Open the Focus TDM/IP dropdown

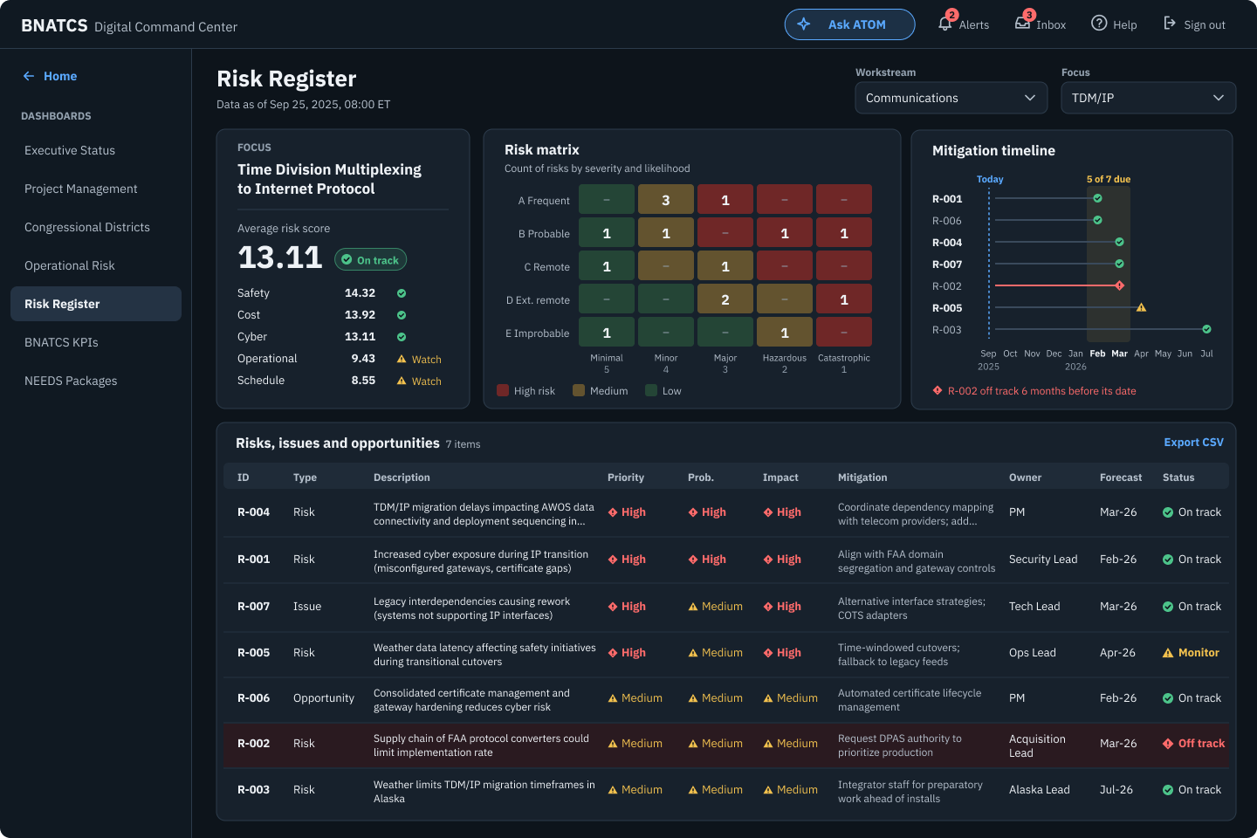1148,98
